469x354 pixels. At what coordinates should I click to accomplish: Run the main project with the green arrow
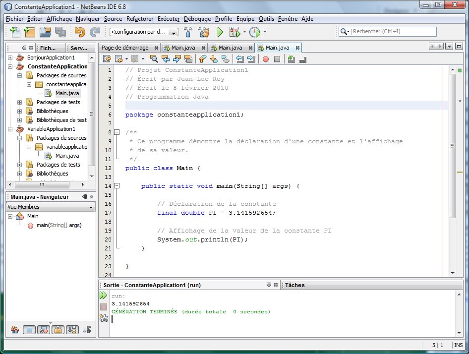click(x=220, y=32)
